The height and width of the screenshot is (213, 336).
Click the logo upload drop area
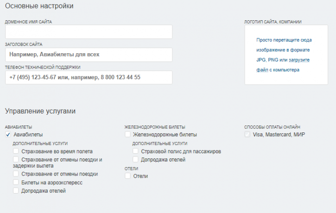tap(286, 55)
